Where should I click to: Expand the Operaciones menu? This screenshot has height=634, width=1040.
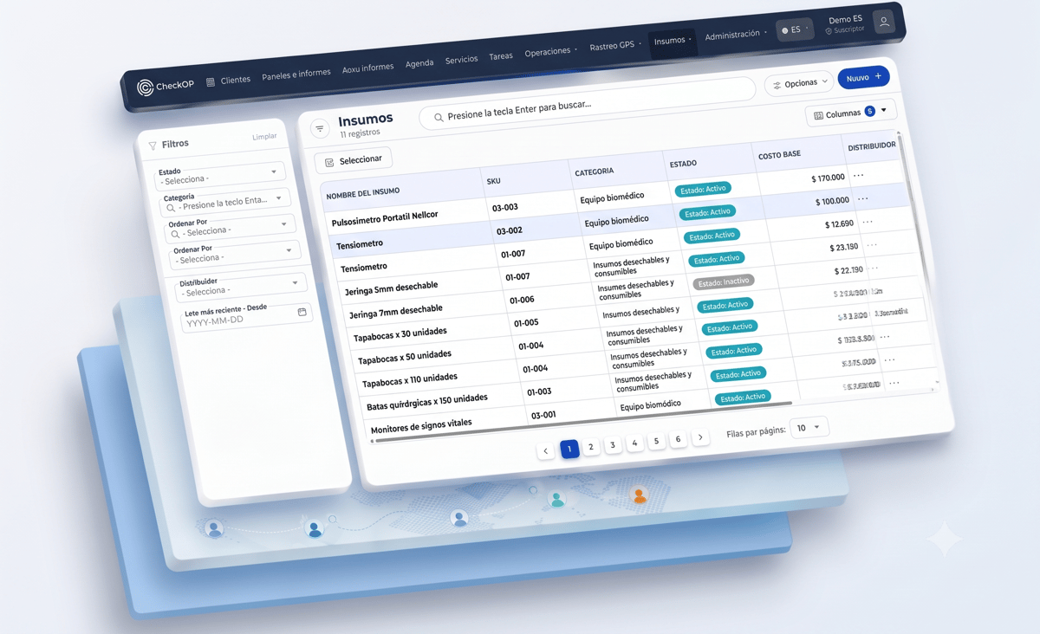click(550, 52)
